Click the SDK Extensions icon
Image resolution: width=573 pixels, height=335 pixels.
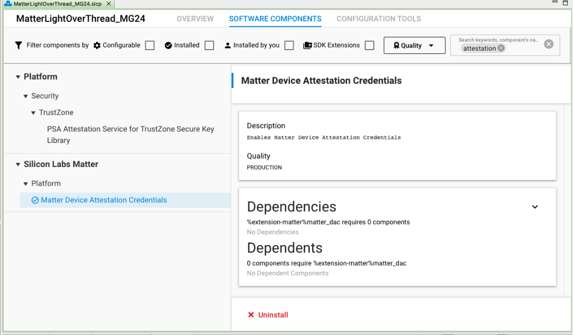[x=307, y=45]
